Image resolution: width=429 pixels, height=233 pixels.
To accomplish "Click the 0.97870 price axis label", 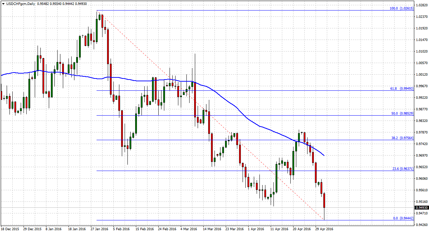I will coord(421,132).
